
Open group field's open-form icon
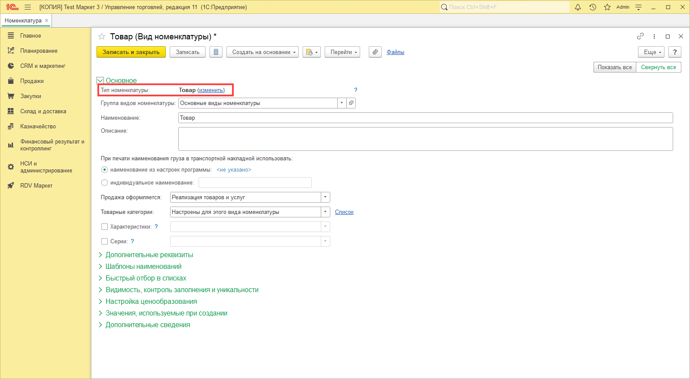coord(351,103)
